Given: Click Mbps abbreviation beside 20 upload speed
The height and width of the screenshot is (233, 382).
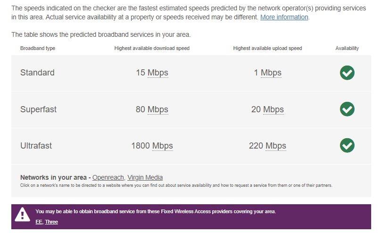Looking at the screenshot, I should pyautogui.click(x=274, y=109).
